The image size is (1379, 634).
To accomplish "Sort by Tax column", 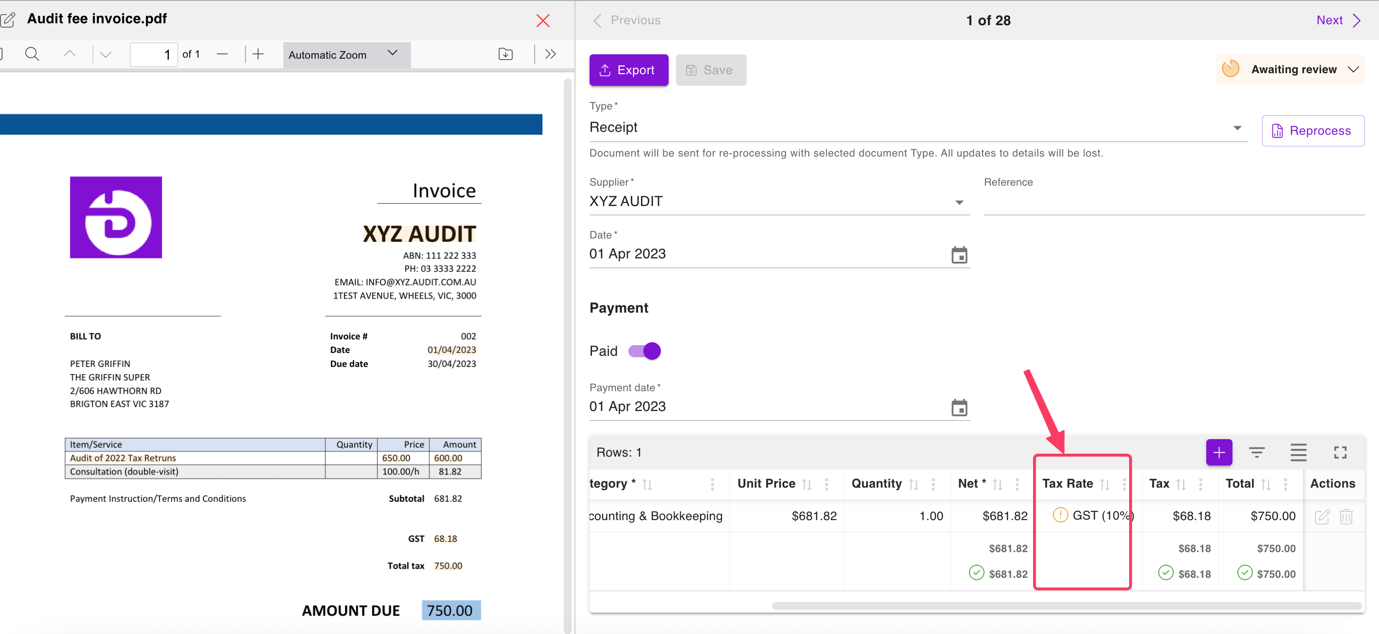I will pos(1181,484).
